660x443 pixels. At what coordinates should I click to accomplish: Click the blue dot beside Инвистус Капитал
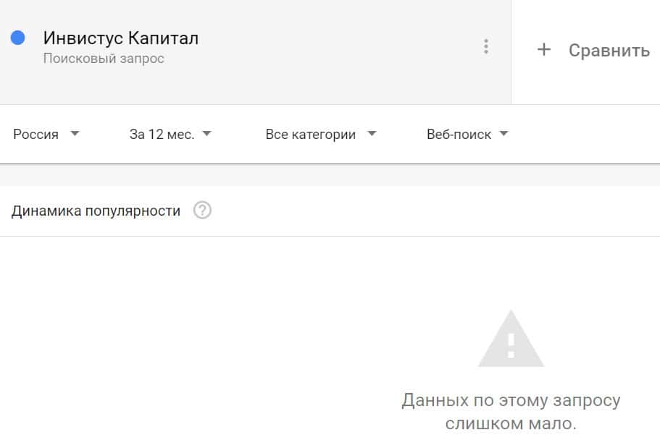pyautogui.click(x=18, y=38)
